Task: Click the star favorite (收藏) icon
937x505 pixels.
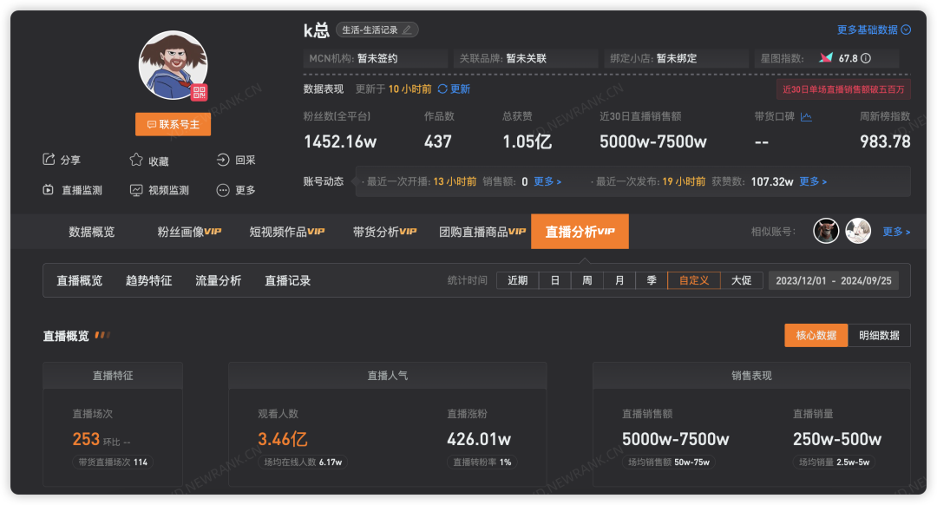Action: [136, 160]
